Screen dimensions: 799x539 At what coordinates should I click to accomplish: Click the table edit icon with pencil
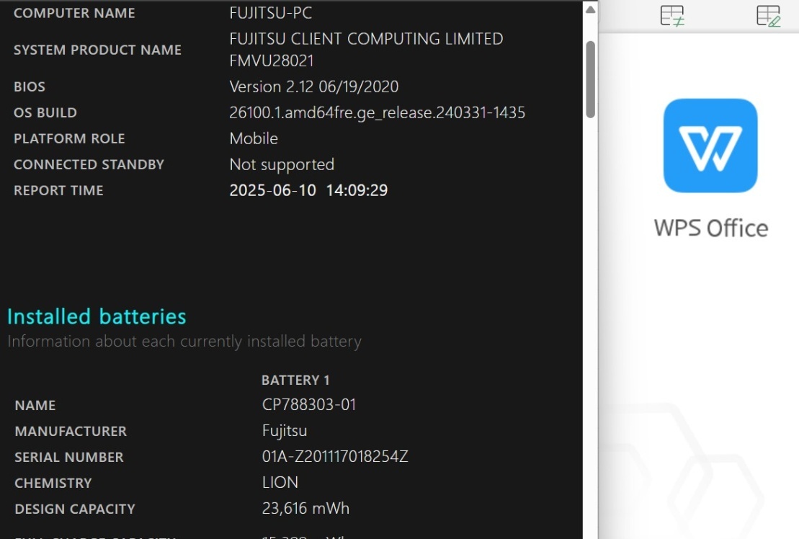(x=769, y=16)
